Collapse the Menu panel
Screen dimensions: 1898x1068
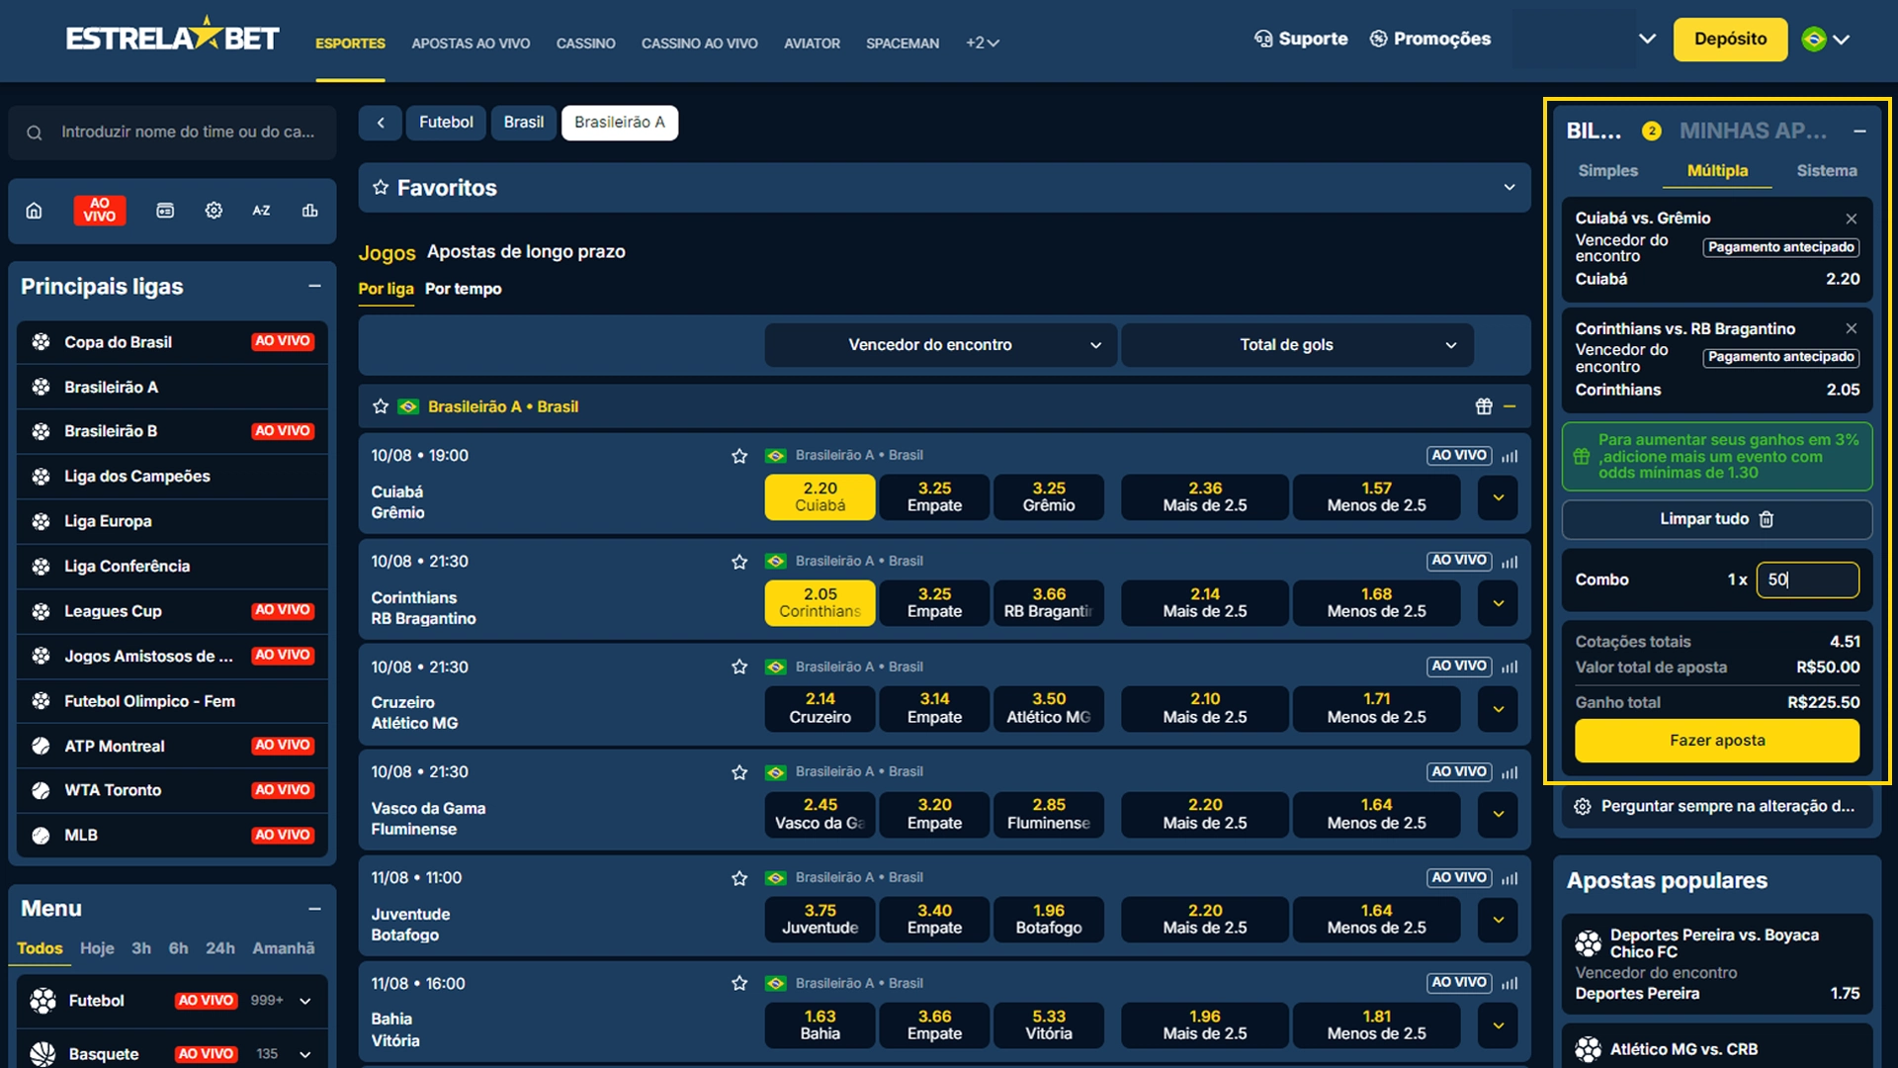[314, 909]
